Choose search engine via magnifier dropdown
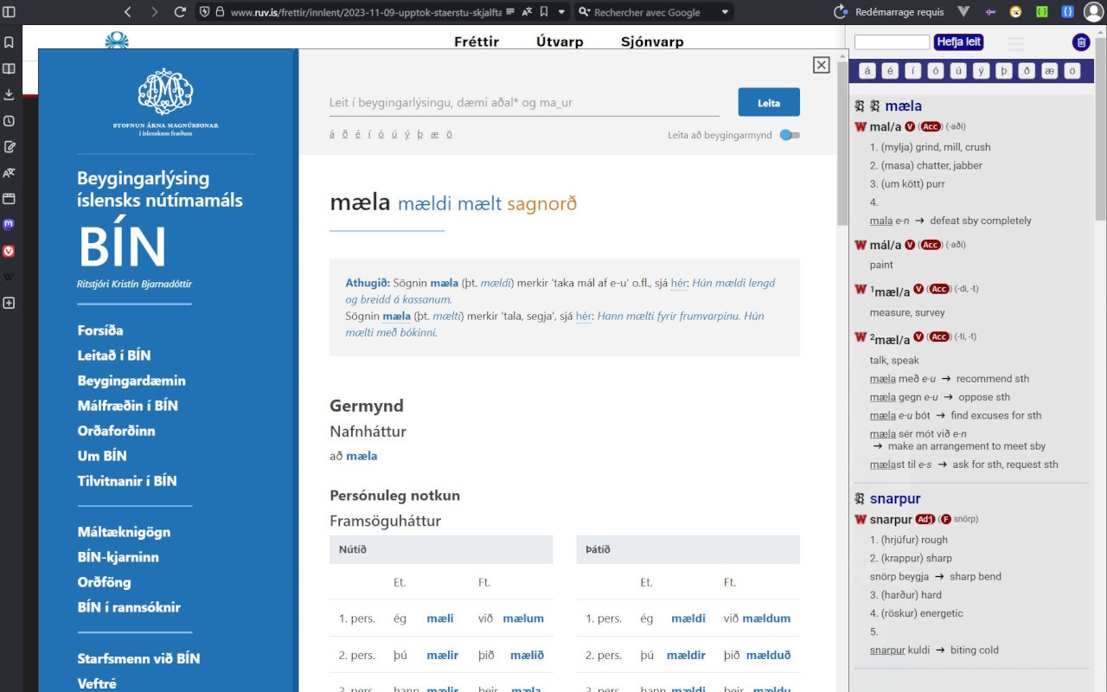 click(585, 12)
